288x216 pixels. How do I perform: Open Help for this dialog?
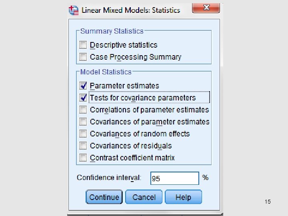pos(183,197)
